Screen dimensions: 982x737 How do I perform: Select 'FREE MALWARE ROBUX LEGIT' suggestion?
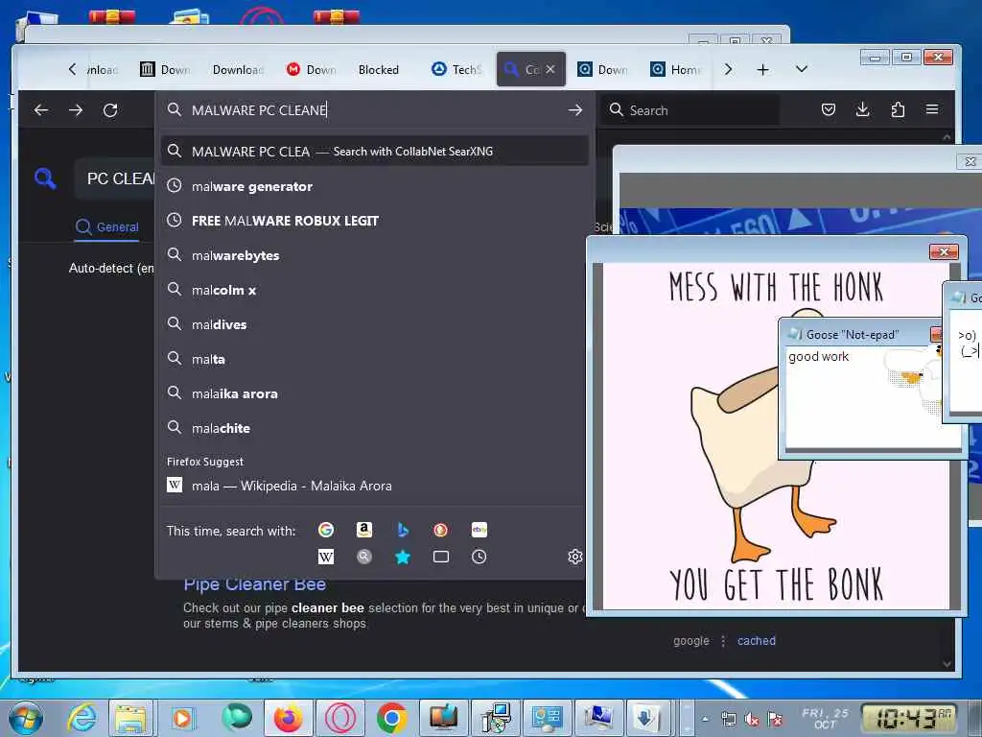pos(375,221)
